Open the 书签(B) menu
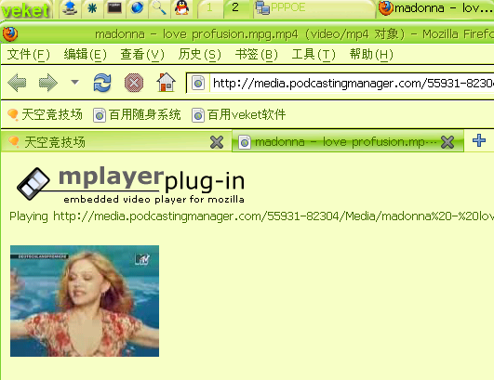The width and height of the screenshot is (494, 380). [x=257, y=55]
